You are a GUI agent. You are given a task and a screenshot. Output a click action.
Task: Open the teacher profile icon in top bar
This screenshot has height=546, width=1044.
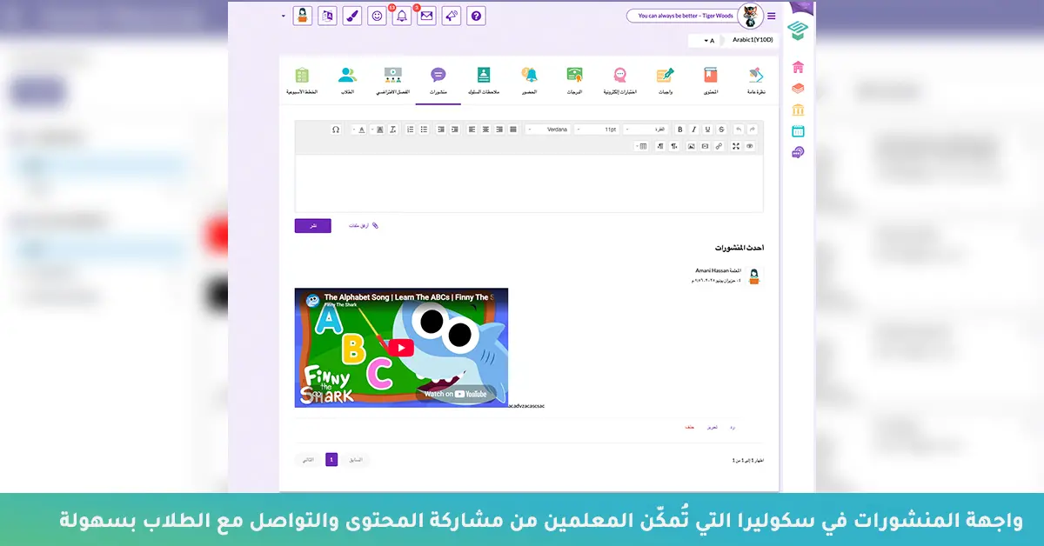point(302,16)
